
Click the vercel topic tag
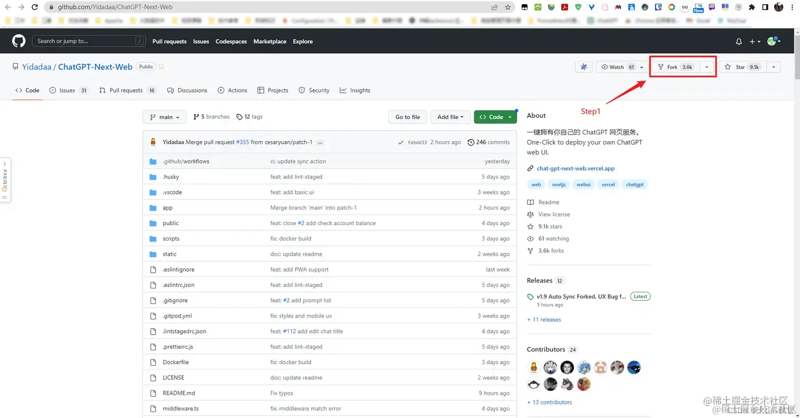coord(608,184)
